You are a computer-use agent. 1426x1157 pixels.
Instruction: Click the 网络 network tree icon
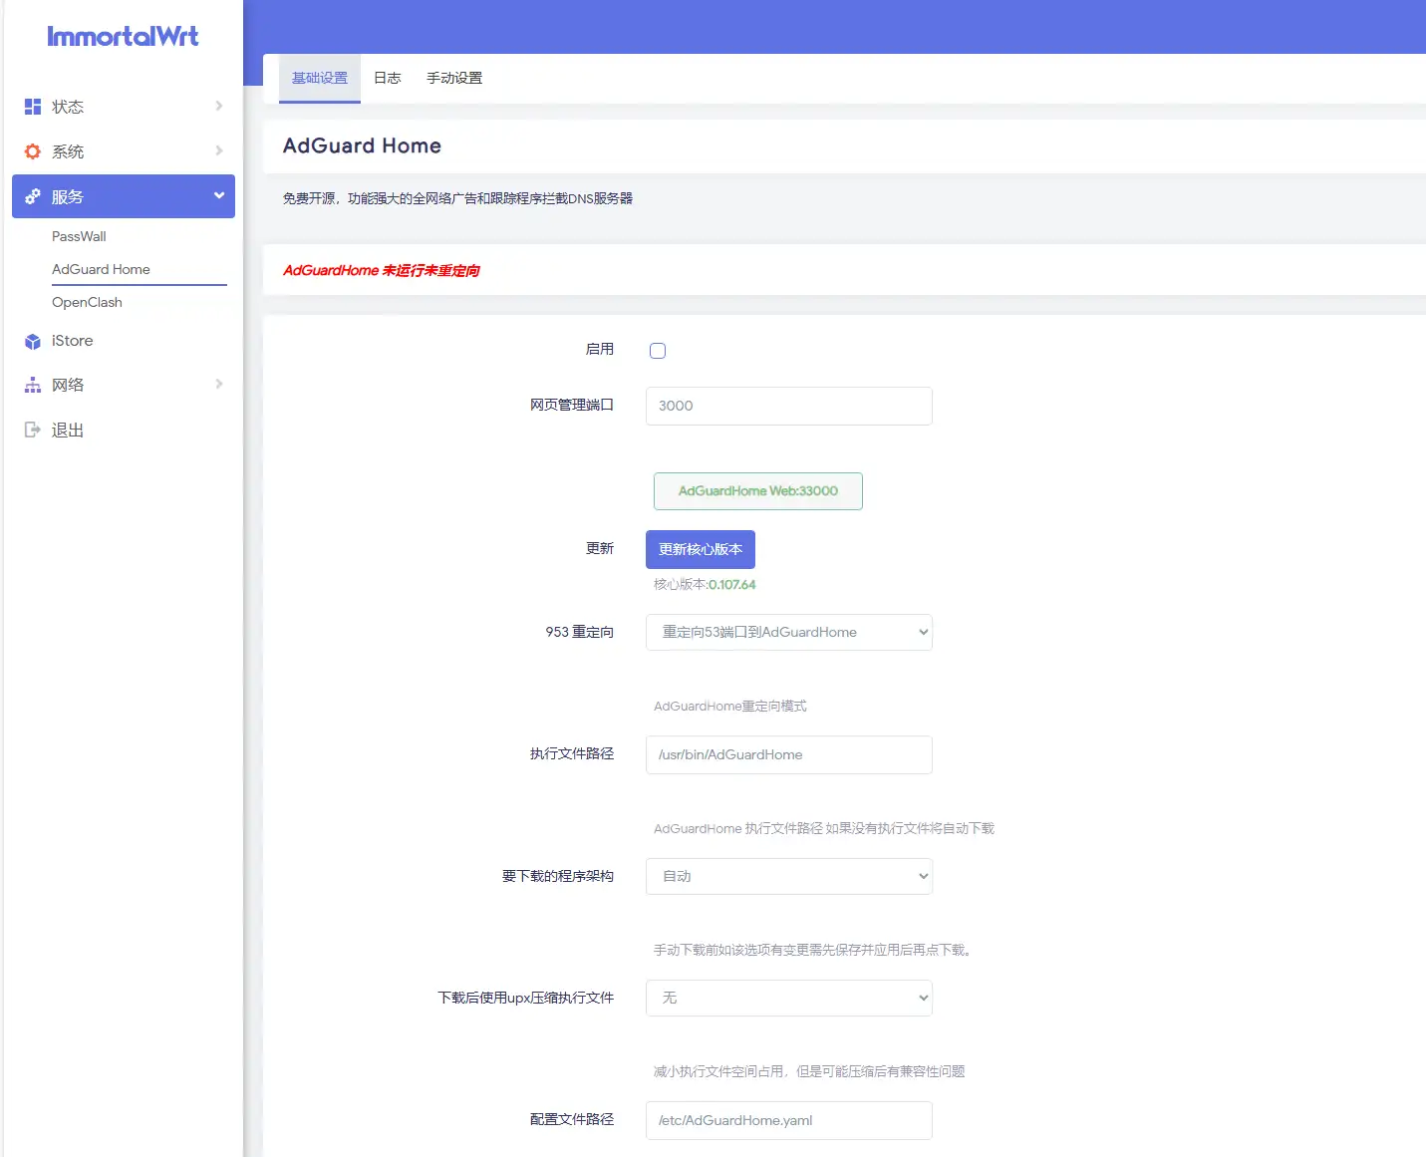click(x=33, y=386)
